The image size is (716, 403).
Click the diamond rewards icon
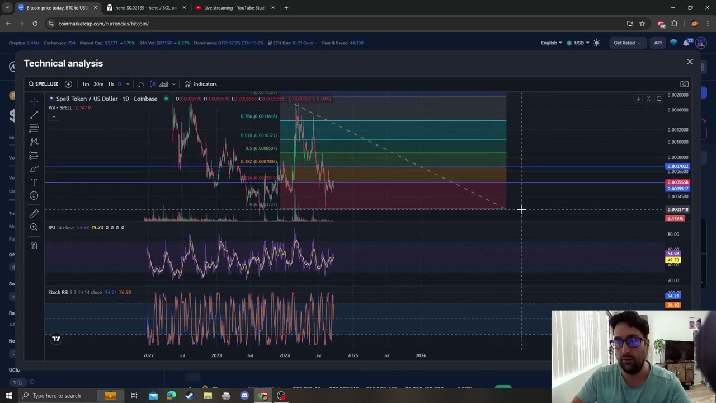(x=673, y=43)
